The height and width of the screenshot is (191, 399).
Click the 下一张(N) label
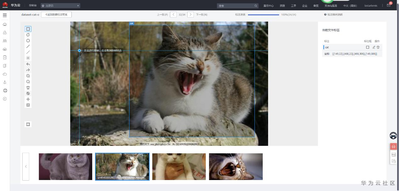[x=202, y=15]
